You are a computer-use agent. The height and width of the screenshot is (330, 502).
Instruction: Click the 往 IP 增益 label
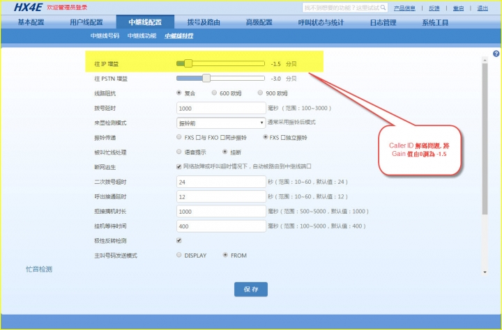pos(106,64)
